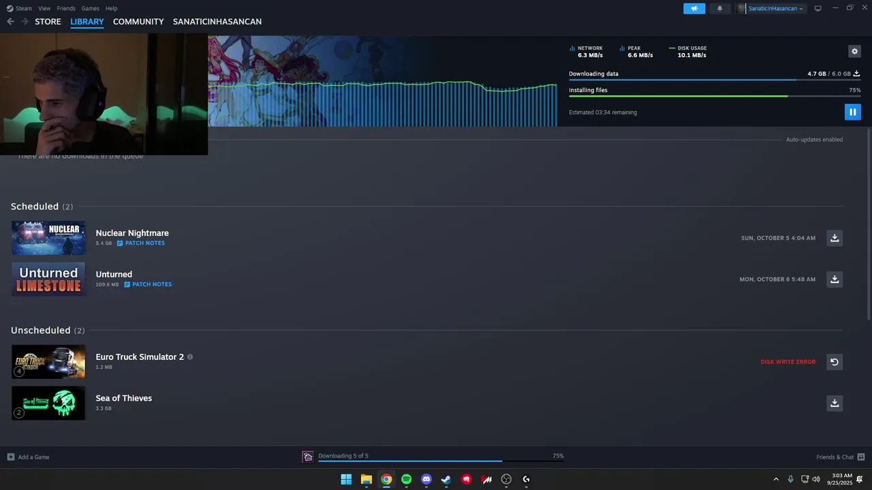Open Friends & Chat
Image resolution: width=872 pixels, height=490 pixels.
(840, 457)
